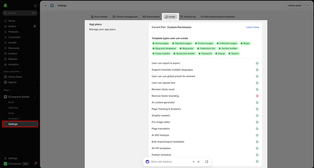
Task: Open the Subscription tab
Action: pos(151,17)
